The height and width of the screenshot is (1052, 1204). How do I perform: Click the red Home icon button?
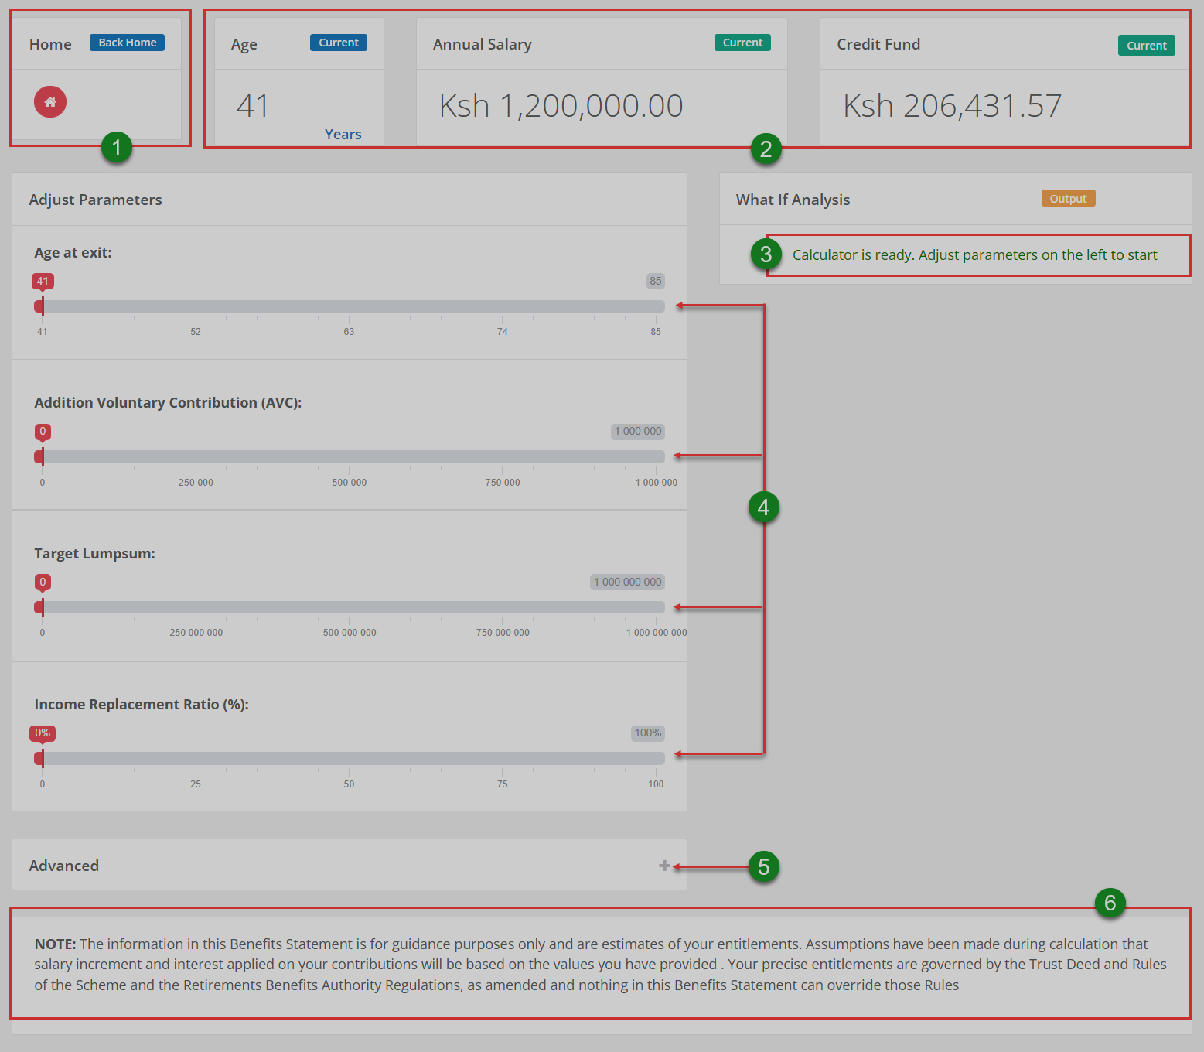[50, 102]
